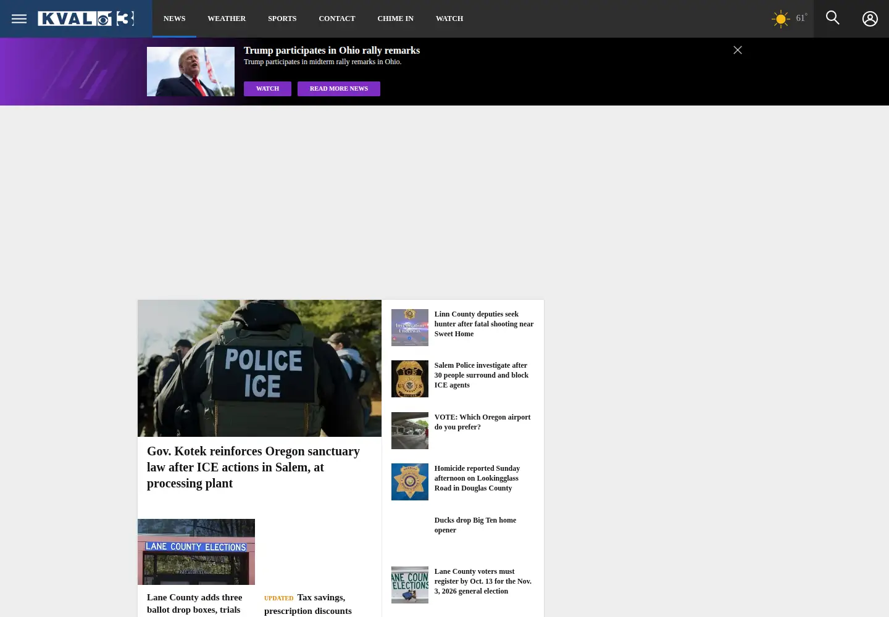This screenshot has width=889, height=617.
Task: Open Trump participates in Ohio rally headline
Action: coord(332,51)
